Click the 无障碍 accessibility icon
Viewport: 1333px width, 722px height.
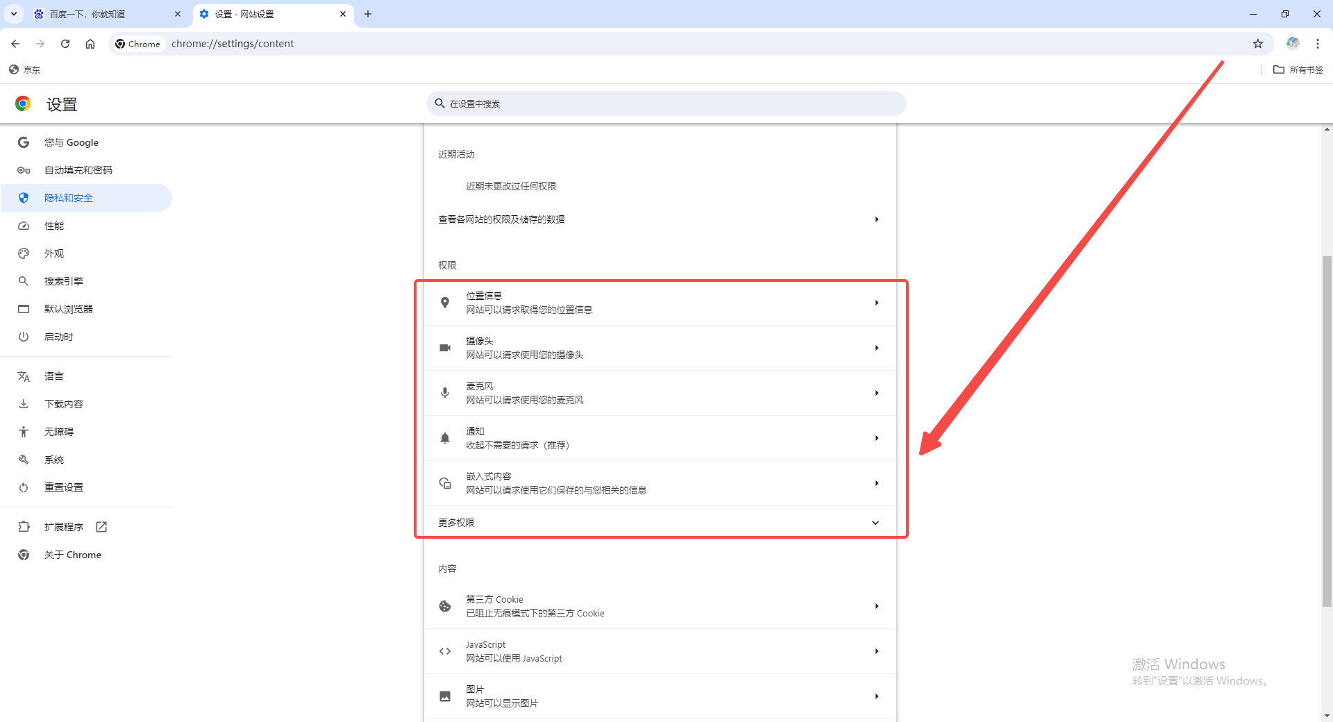click(24, 432)
